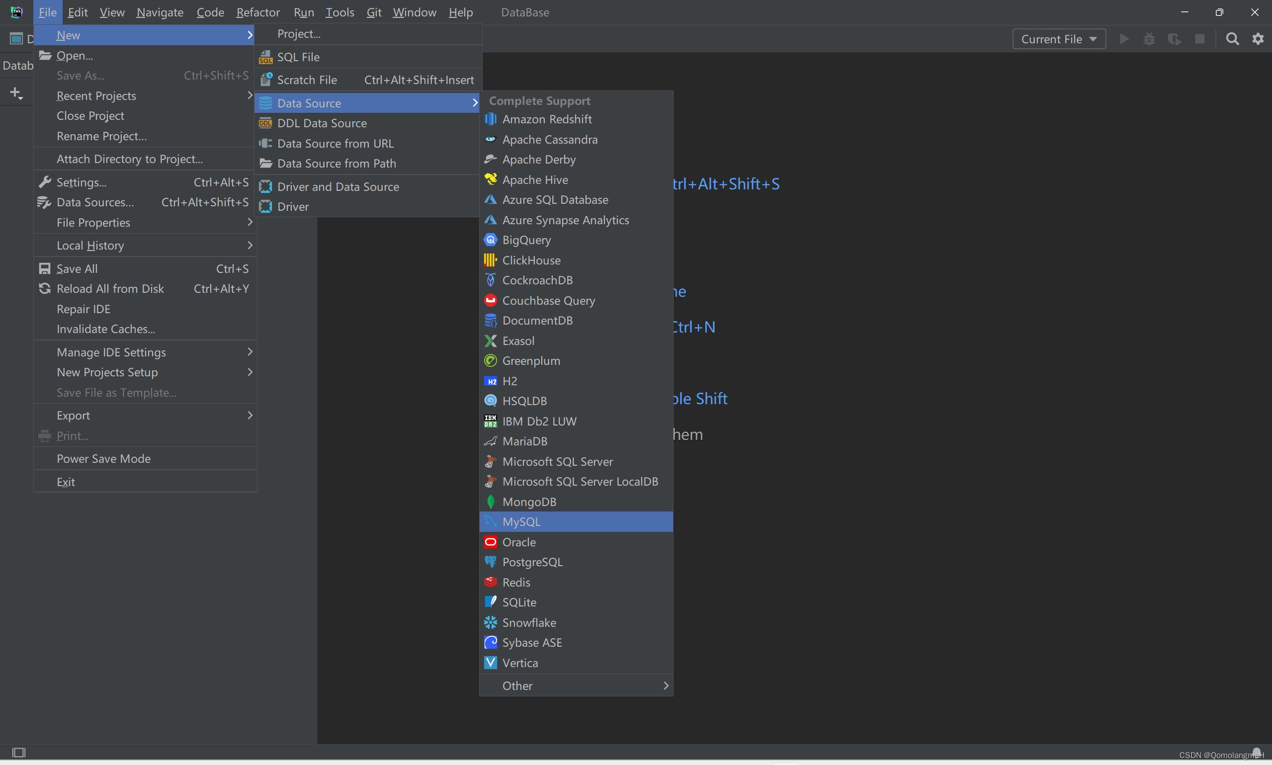Select MySQL data source
Viewport: 1272px width, 765px height.
(521, 522)
